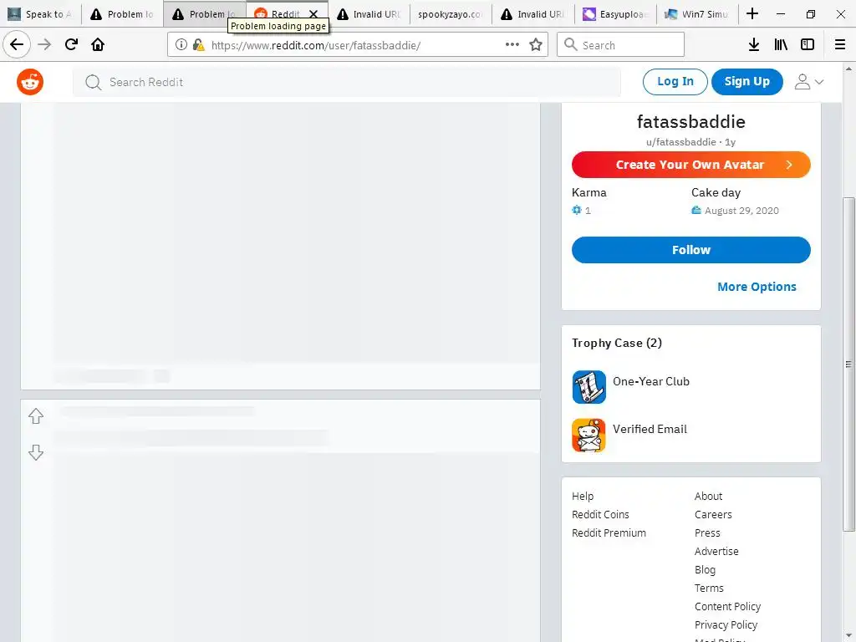Open the browser home page

(x=98, y=44)
